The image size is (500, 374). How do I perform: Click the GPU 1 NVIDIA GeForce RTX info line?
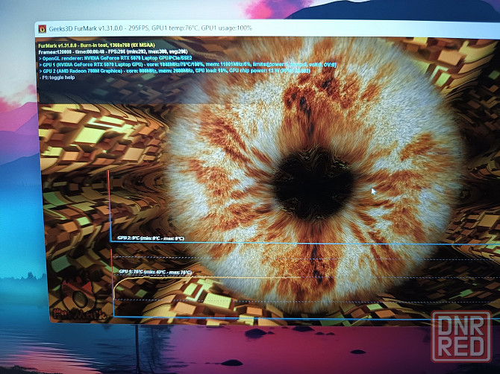[x=187, y=66]
